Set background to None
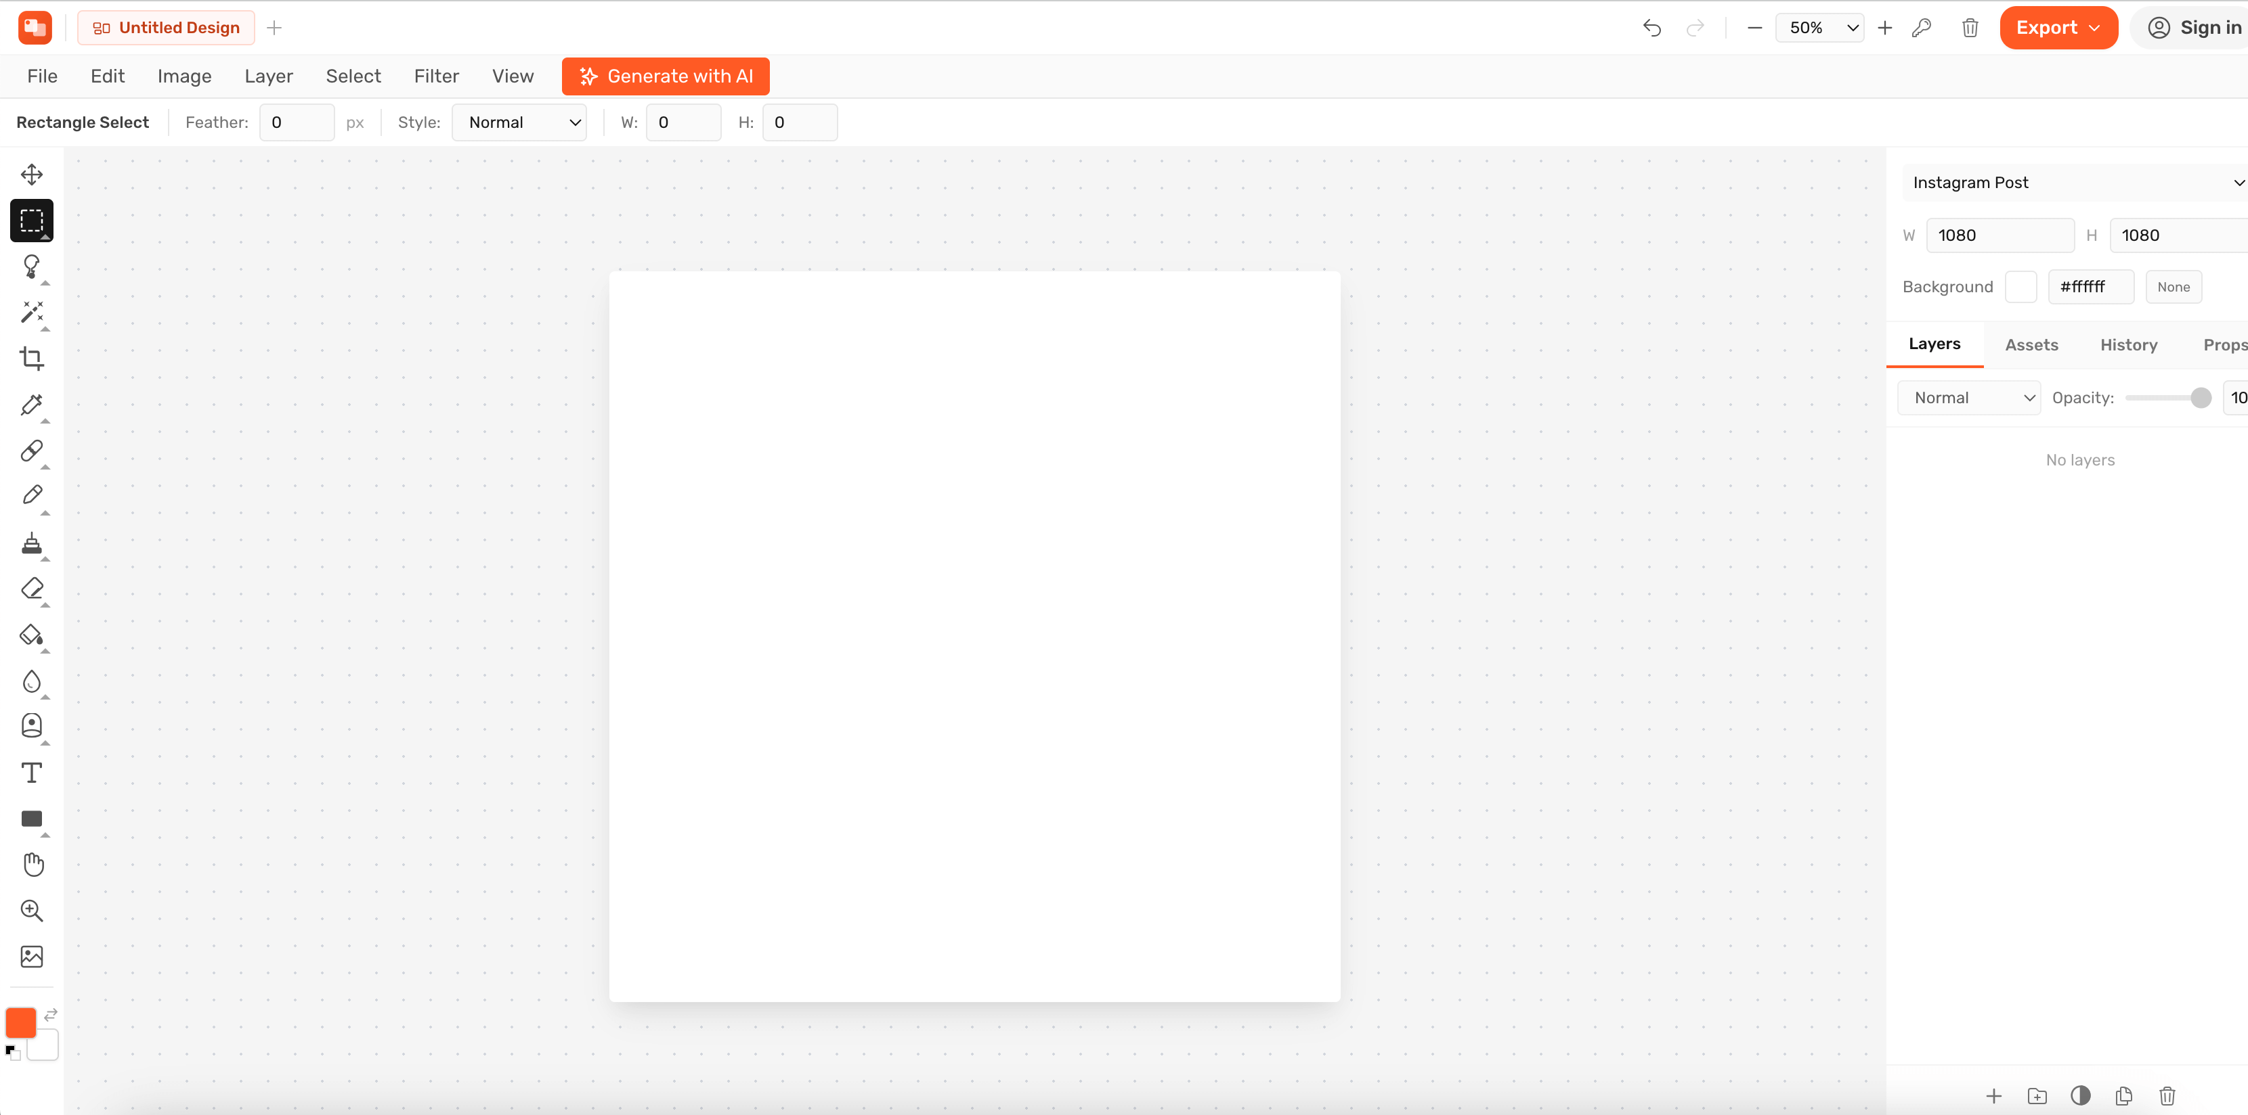This screenshot has width=2248, height=1115. click(2173, 287)
